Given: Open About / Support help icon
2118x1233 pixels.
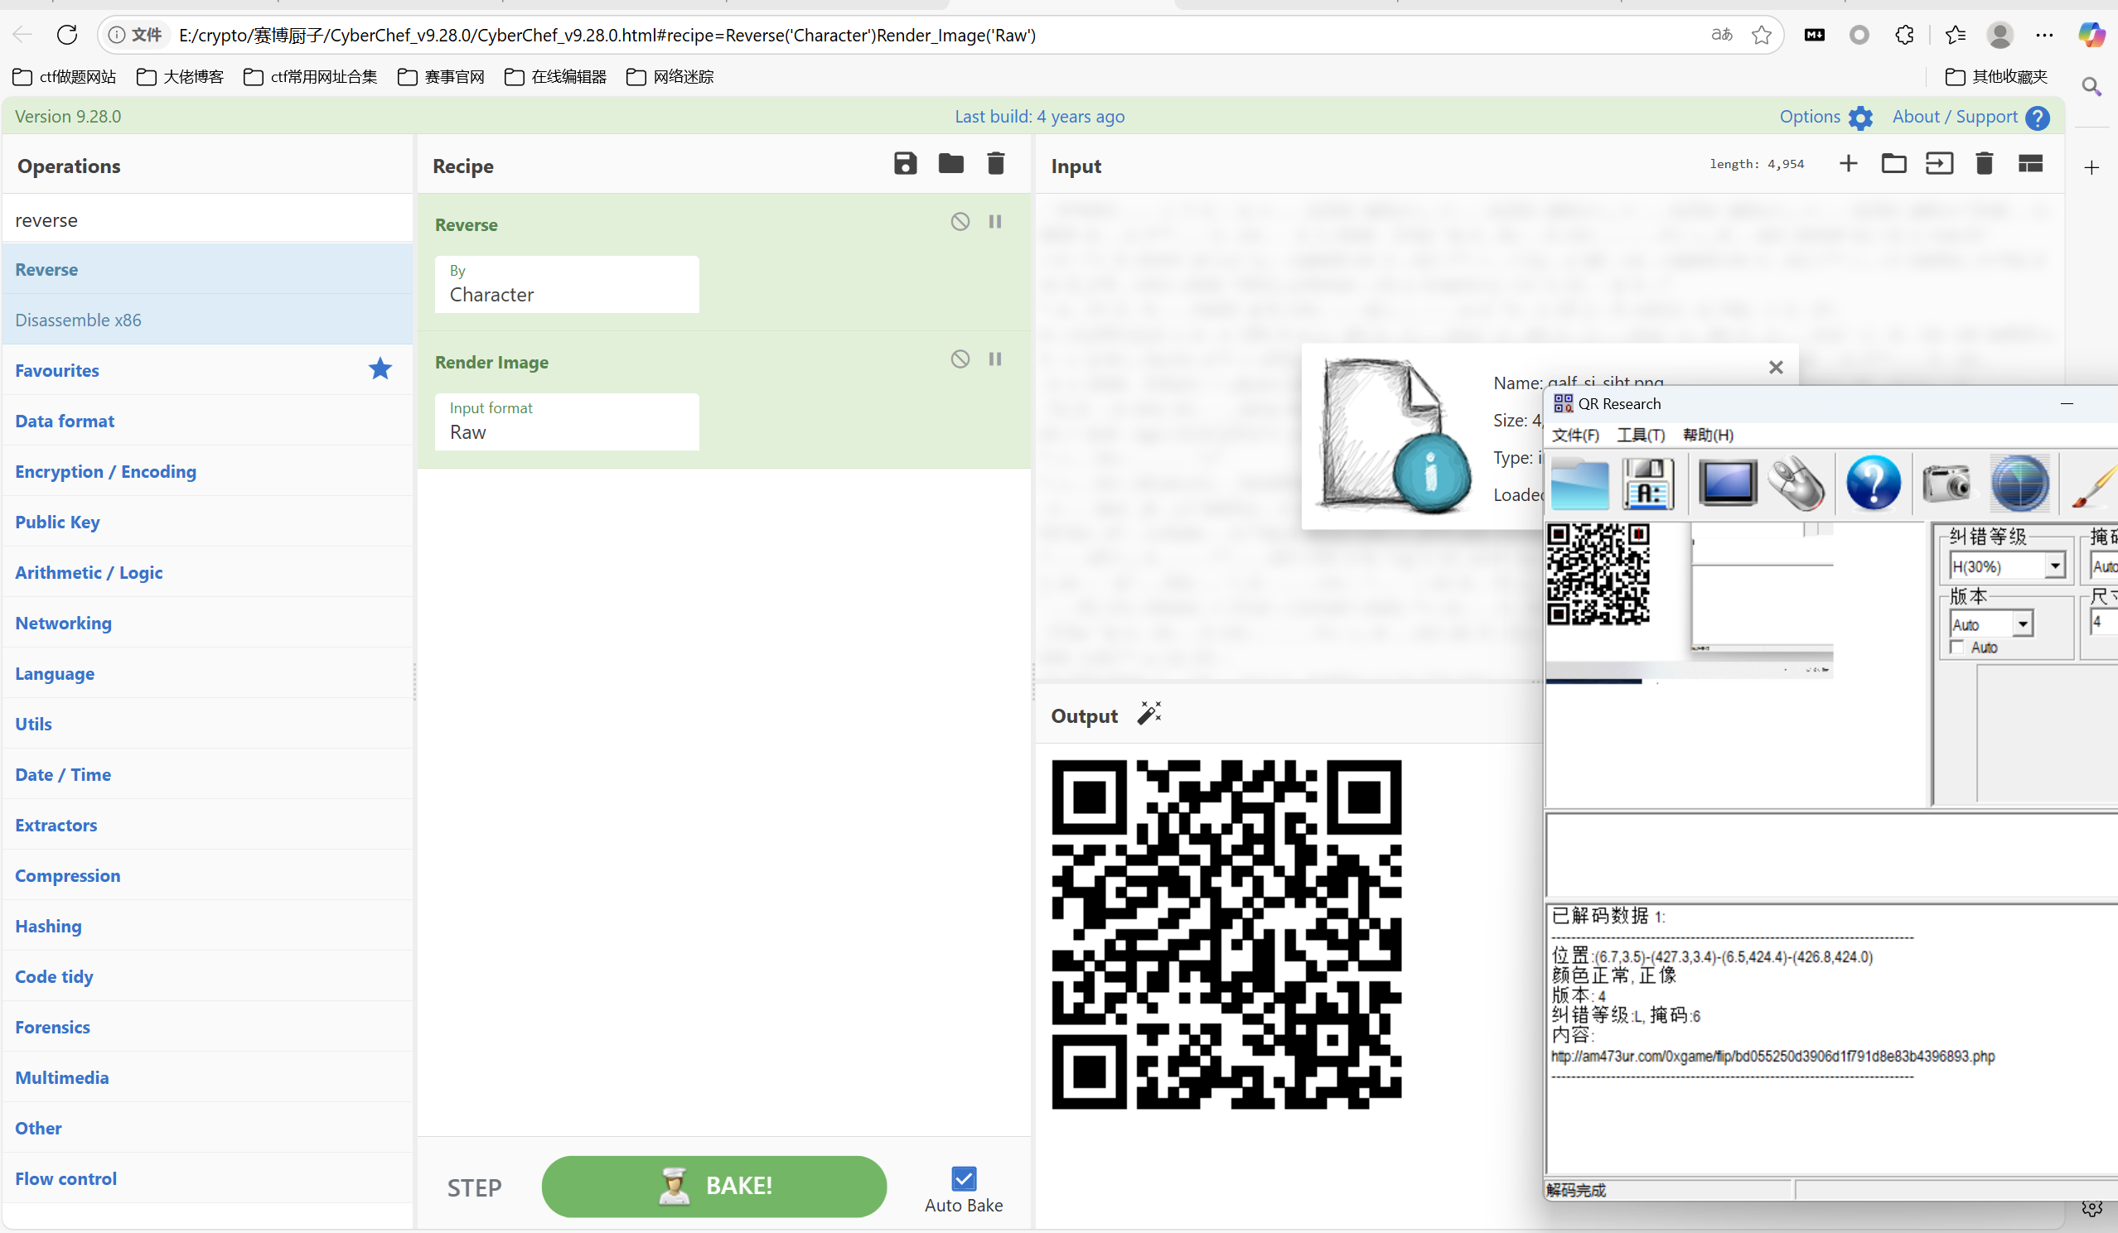Looking at the screenshot, I should (2038, 118).
